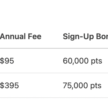
Task: Click the word "Sign-Up" in the header
Action: pyautogui.click(x=78, y=37)
